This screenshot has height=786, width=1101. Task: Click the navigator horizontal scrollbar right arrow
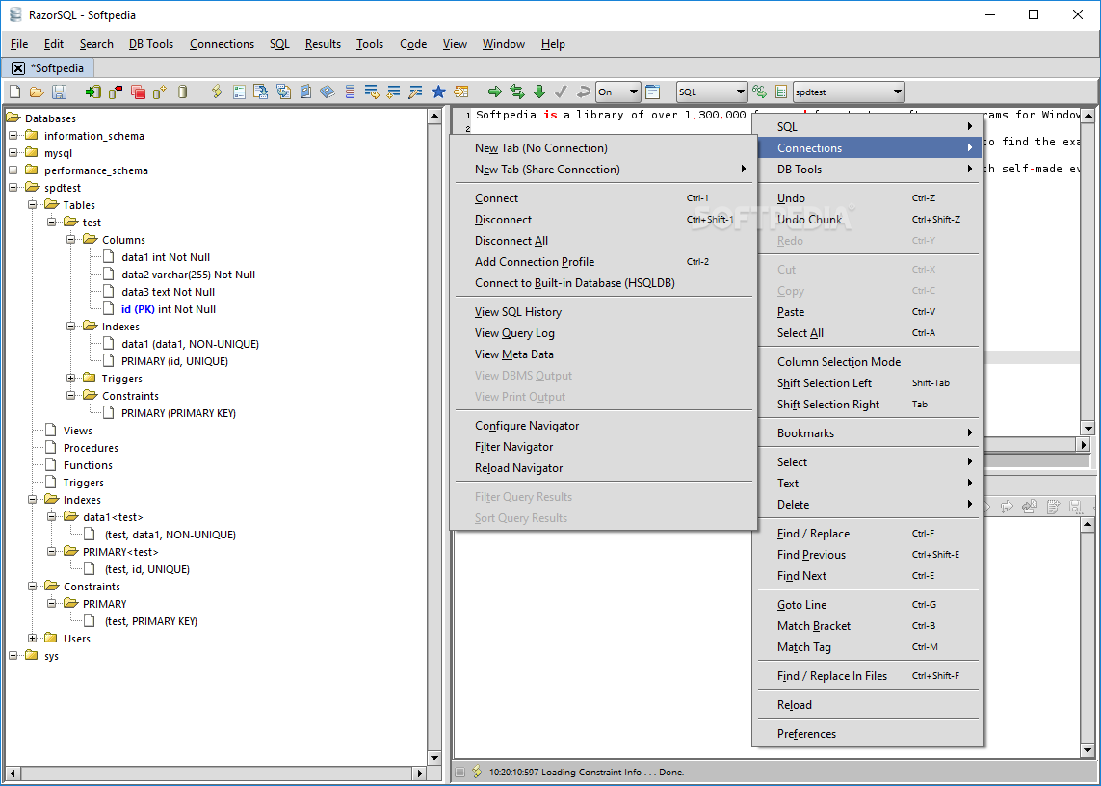coord(420,773)
